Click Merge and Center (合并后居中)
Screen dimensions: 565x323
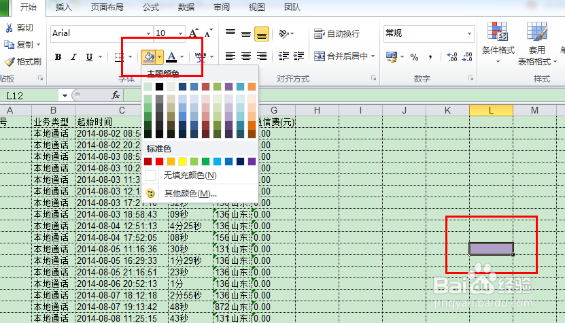[x=341, y=56]
